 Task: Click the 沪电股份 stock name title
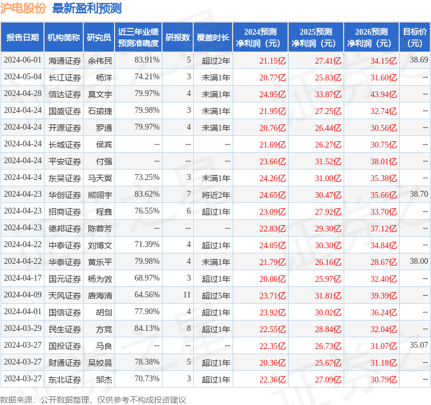pos(23,8)
